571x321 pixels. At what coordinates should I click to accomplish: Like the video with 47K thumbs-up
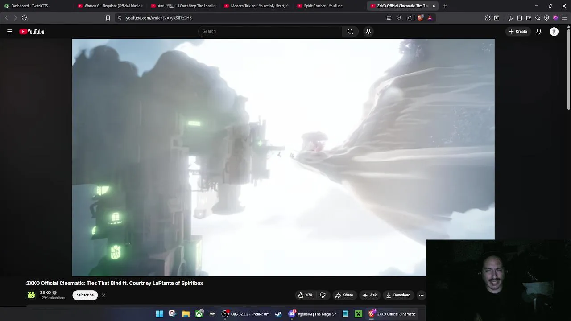[x=306, y=295]
